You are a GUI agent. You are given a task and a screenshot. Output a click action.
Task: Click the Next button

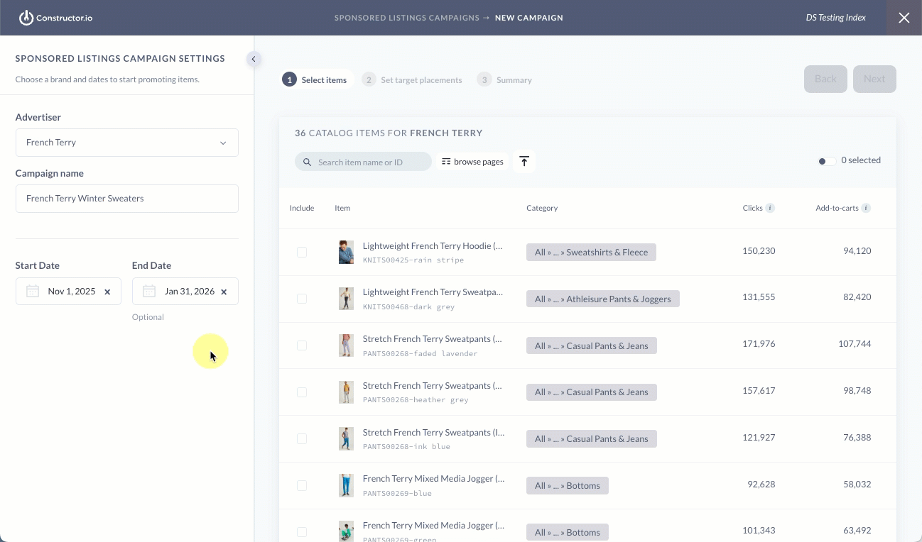pyautogui.click(x=874, y=79)
